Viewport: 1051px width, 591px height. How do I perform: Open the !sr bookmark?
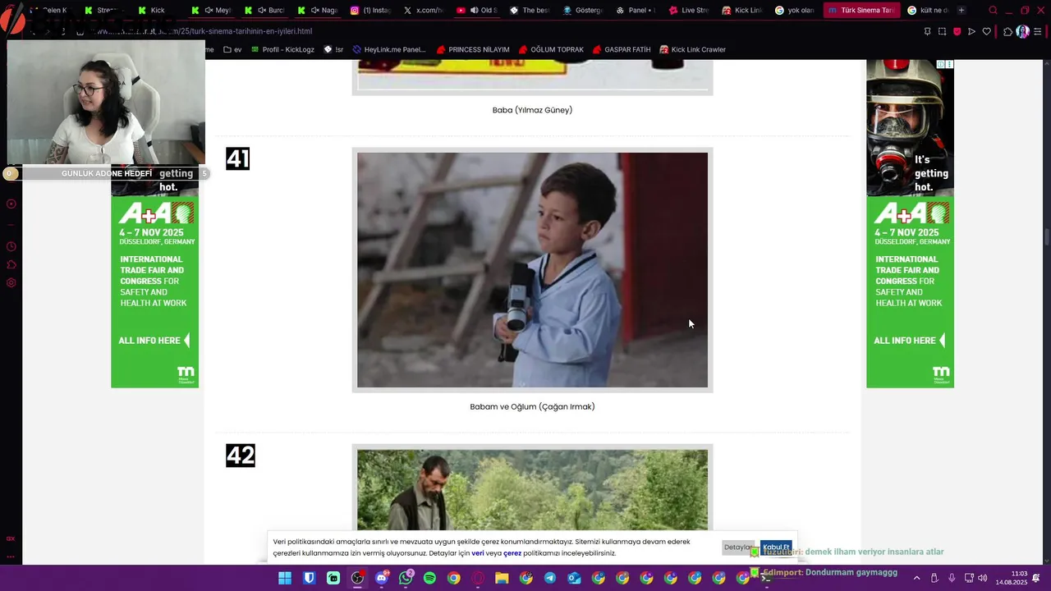click(x=333, y=49)
